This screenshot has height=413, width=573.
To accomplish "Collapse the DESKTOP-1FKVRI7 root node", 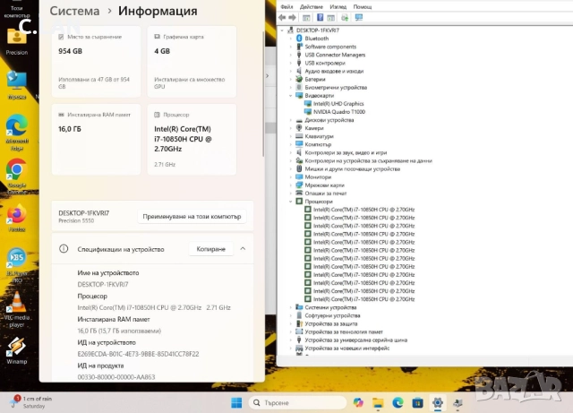I will click(x=283, y=30).
